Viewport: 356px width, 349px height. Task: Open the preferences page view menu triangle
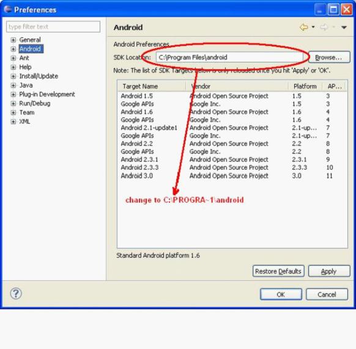344,28
